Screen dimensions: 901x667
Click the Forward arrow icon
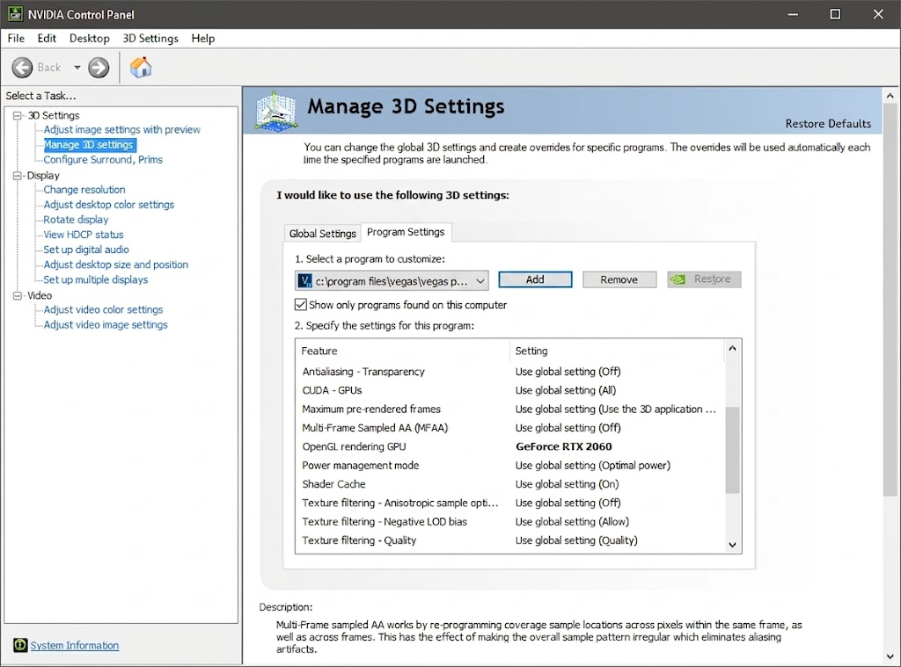99,68
